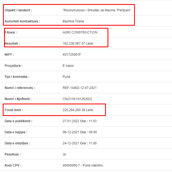Click the Autoriteti kontraktues label
The width and height of the screenshot is (172, 176).
pyautogui.click(x=22, y=21)
